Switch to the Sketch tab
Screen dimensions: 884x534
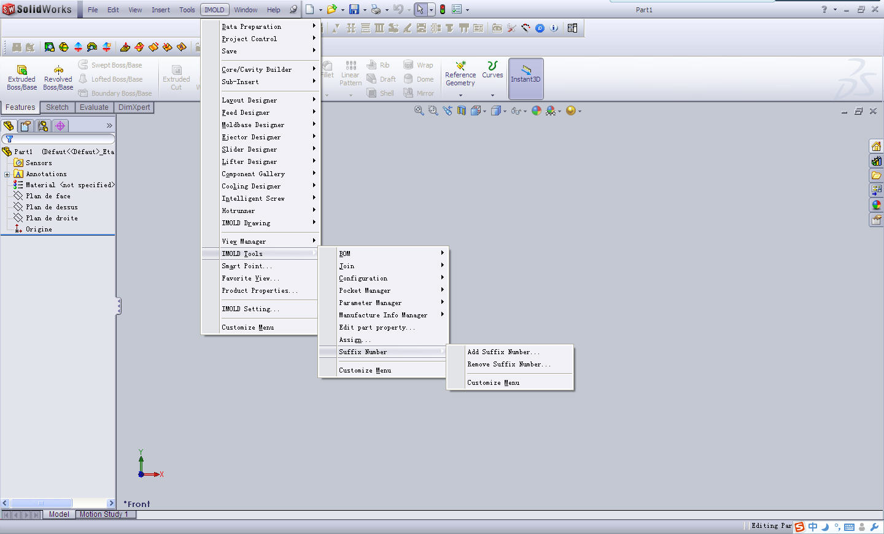(57, 107)
